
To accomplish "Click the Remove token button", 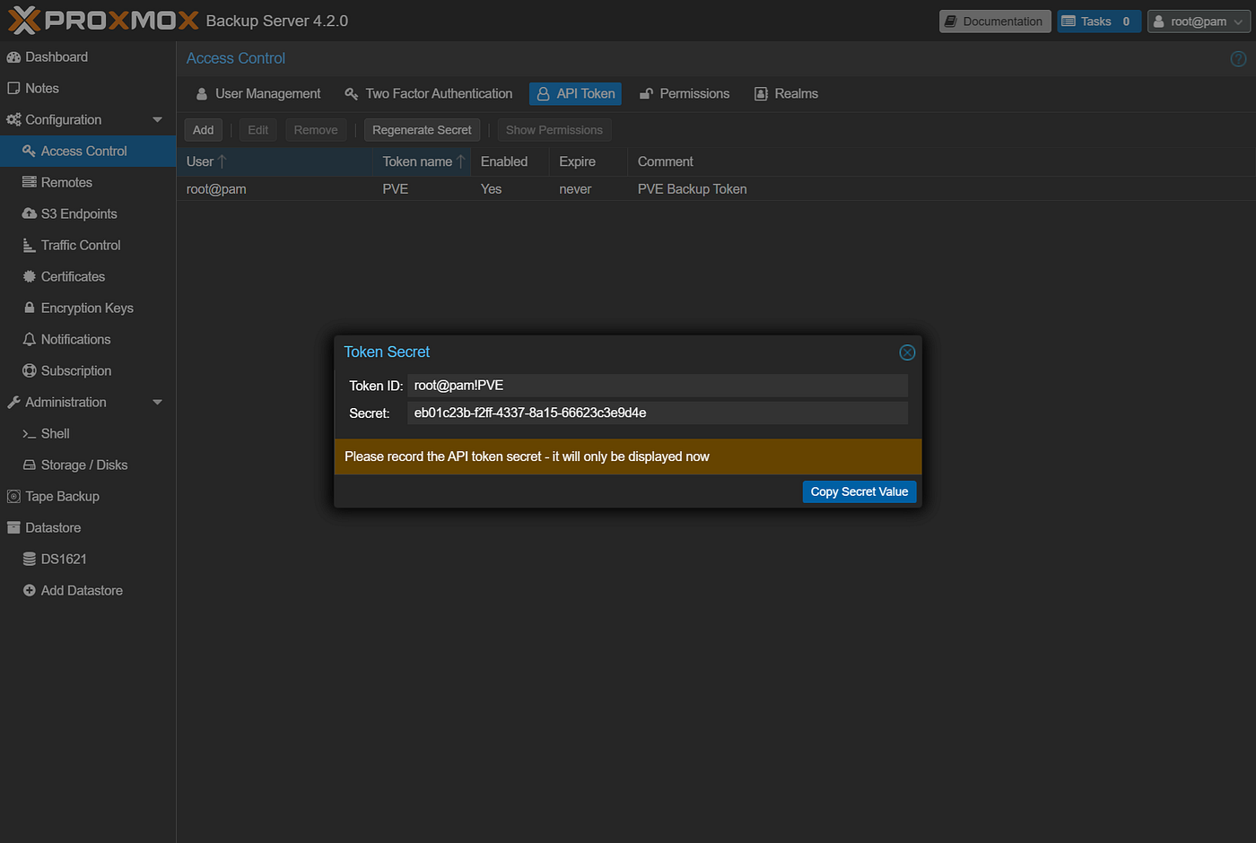I will (x=316, y=130).
